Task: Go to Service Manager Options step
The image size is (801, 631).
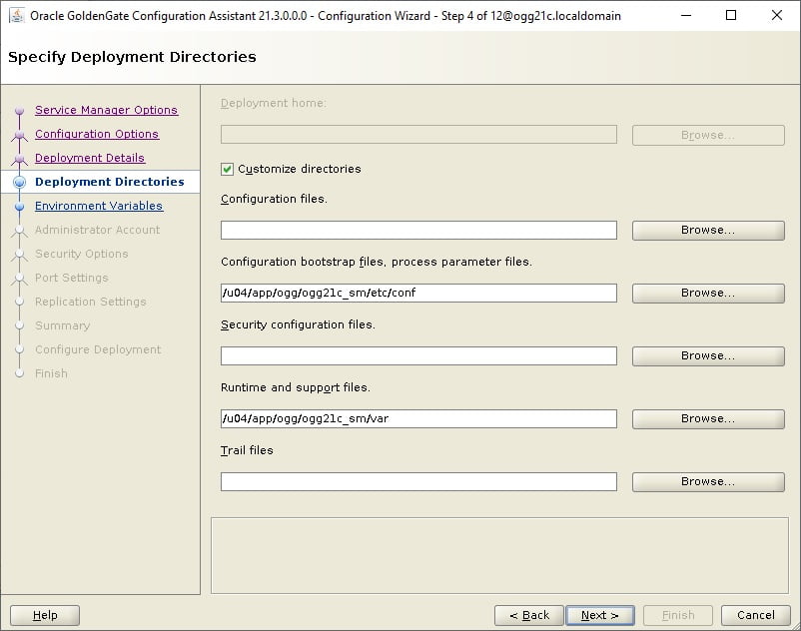Action: (x=106, y=110)
